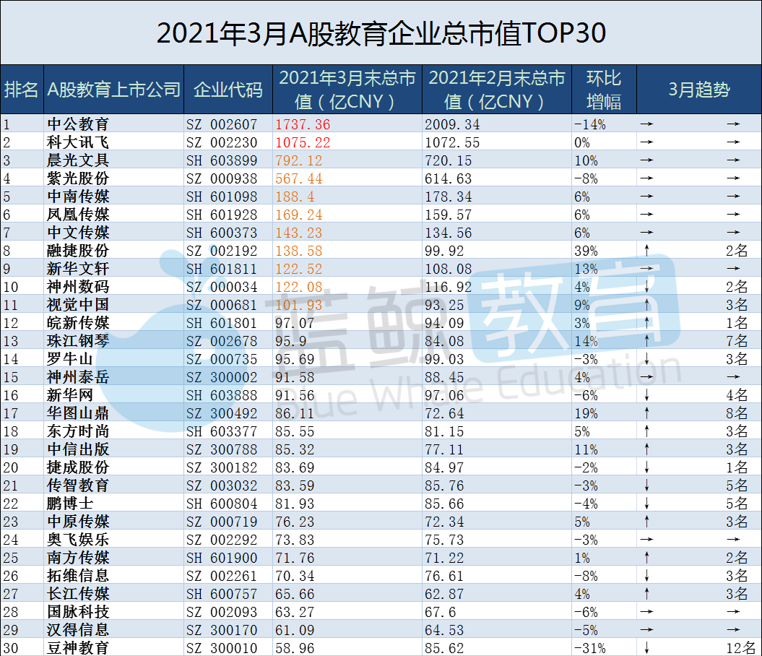Select the 环比增幅 column header

pyautogui.click(x=604, y=90)
